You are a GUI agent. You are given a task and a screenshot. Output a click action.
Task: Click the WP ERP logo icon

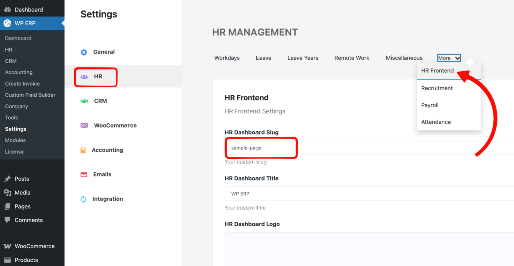(x=7, y=23)
